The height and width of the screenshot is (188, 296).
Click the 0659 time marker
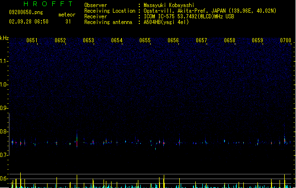[257, 40]
